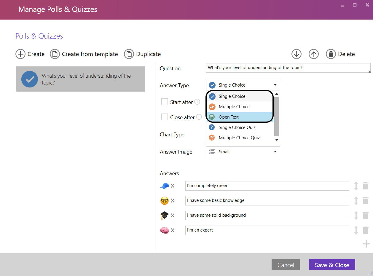373x276 pixels.
Task: Delete the selected poll using the trash icon
Action: tap(331, 54)
